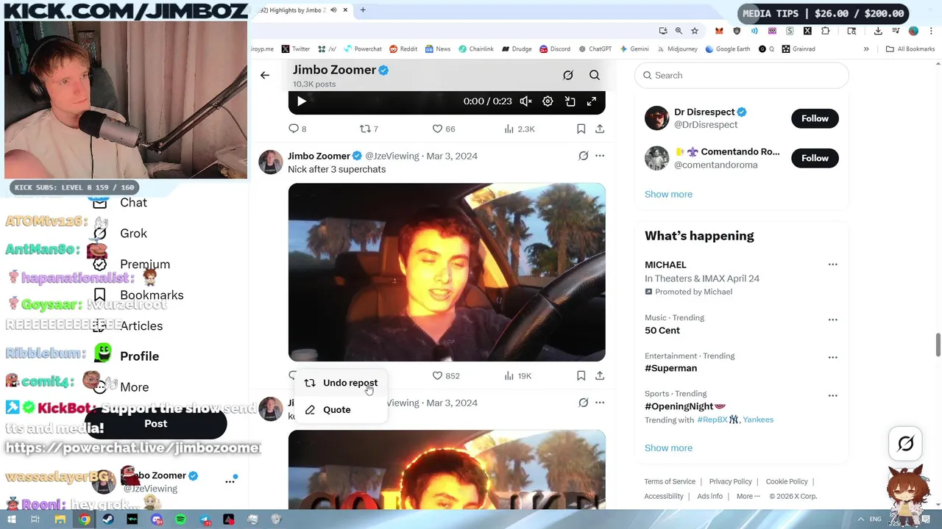Image resolution: width=942 pixels, height=529 pixels.
Task: Bookmark this page with the star icon
Action: pyautogui.click(x=695, y=31)
